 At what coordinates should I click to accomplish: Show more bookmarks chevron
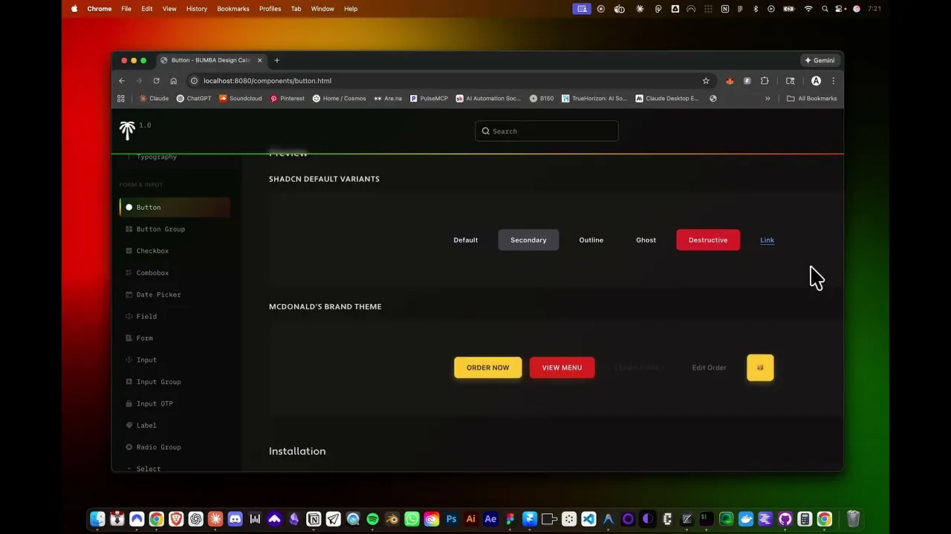767,99
